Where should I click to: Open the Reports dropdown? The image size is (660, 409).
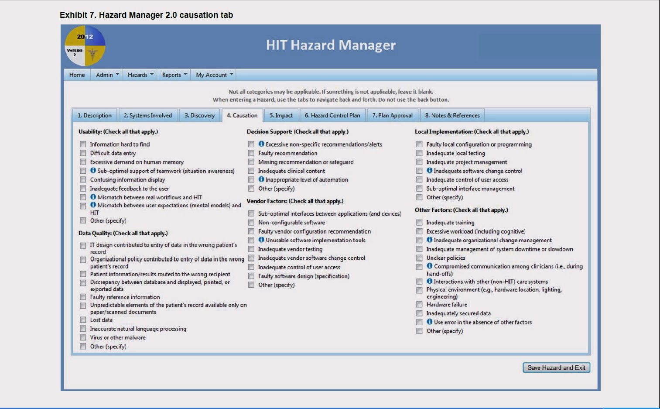point(174,75)
